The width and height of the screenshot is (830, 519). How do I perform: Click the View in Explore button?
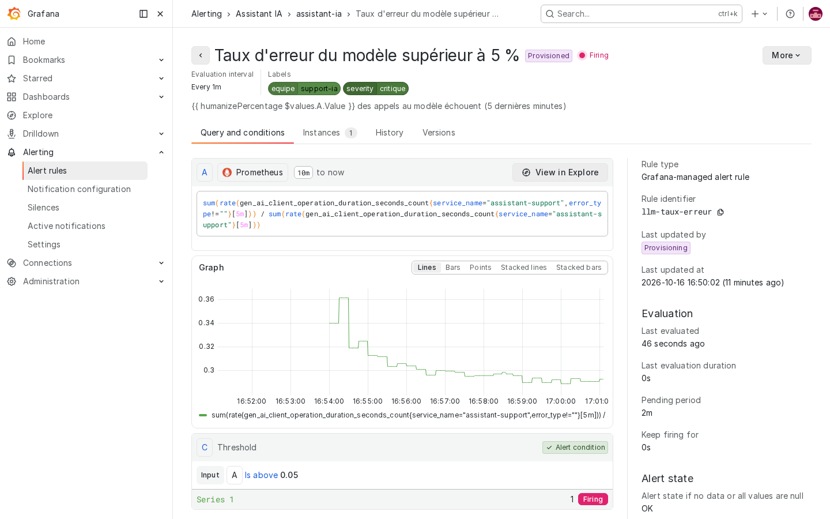(x=560, y=172)
